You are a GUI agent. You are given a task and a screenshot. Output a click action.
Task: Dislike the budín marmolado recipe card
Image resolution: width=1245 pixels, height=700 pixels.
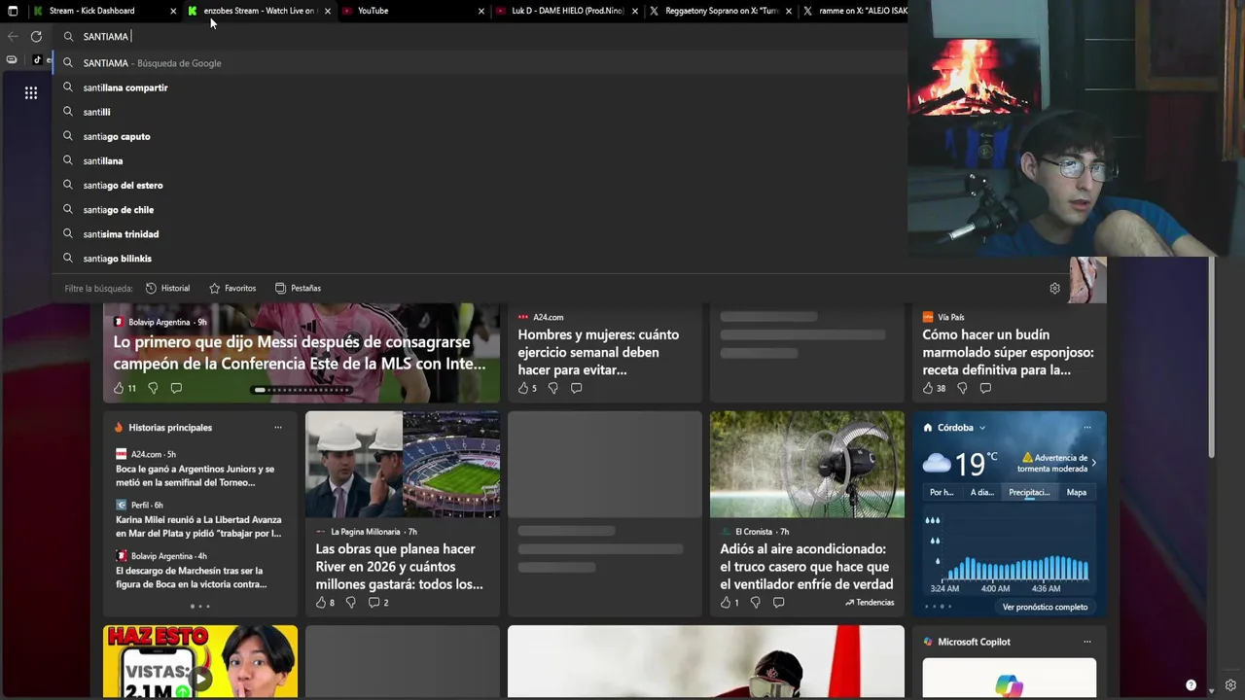(x=962, y=388)
